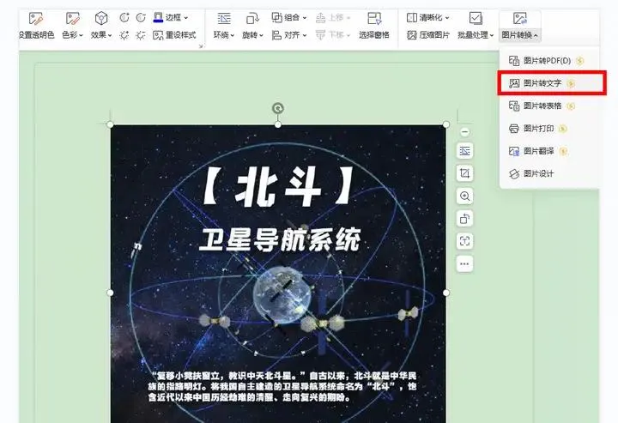Screen dimensions: 618x423
Task: Click the green rotation handle above image
Action: click(278, 108)
